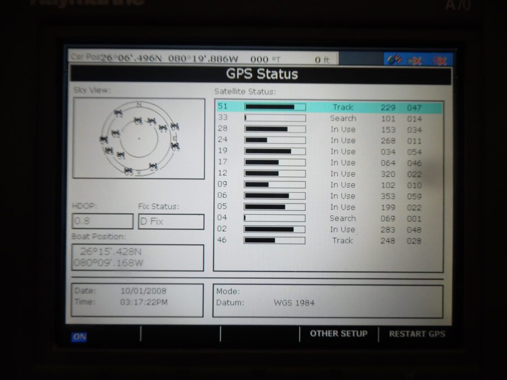Select satellite row 51 Track
The height and width of the screenshot is (380, 507).
point(329,107)
